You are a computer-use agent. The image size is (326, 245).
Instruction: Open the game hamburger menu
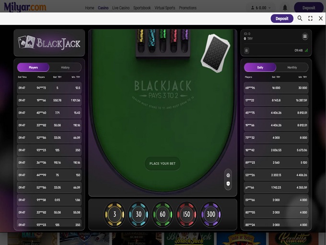(305, 36)
